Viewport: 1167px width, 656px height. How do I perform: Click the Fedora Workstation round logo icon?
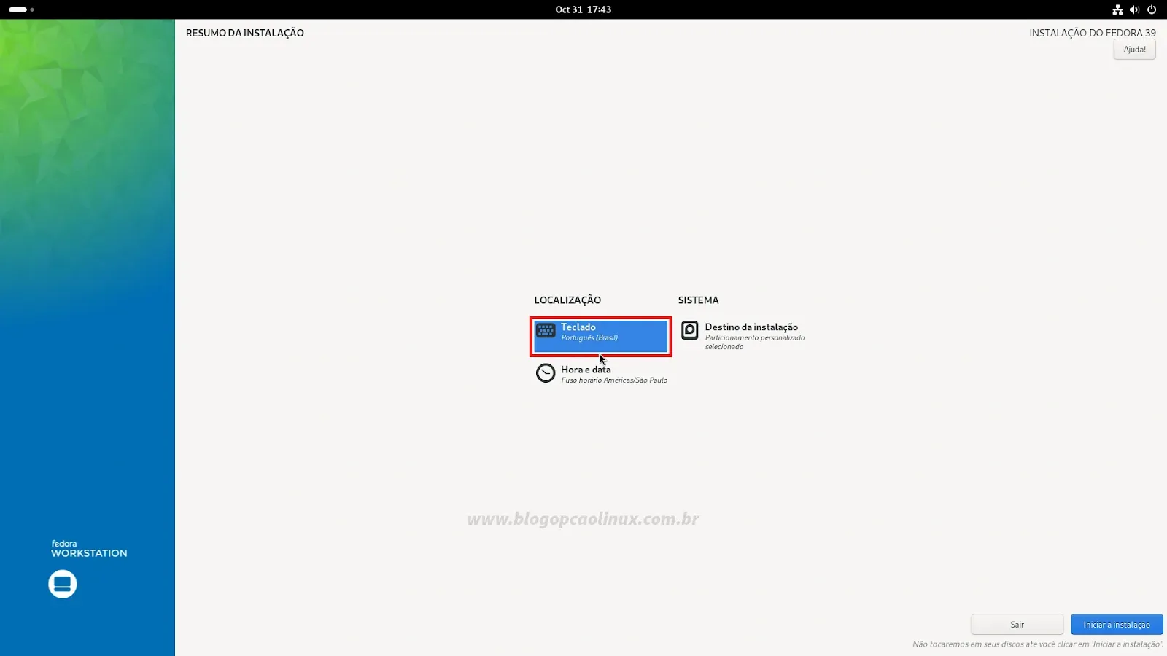[x=63, y=584]
